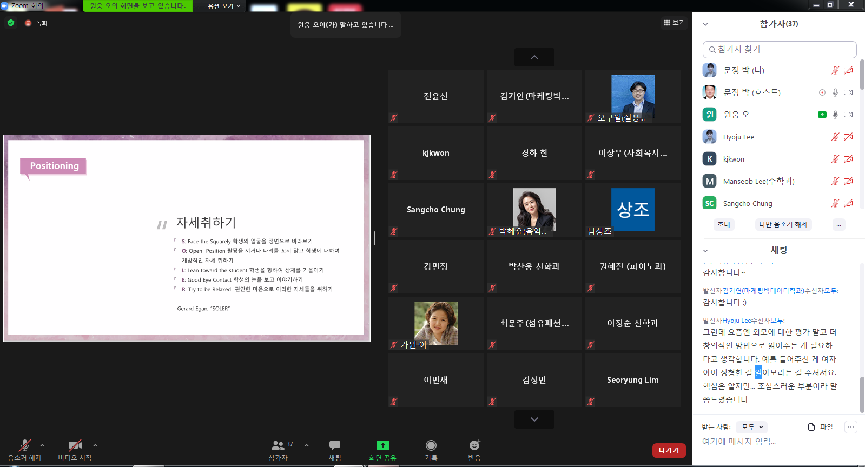
Task: Click muted mic icon for Hyoju Lee
Action: pyautogui.click(x=835, y=137)
